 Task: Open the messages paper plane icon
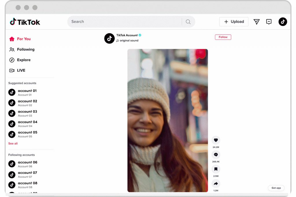click(x=256, y=22)
